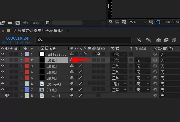Image resolution: width=180 pixels, height=122 pixels.
Task: Click always preview this view icon
Action: [x=111, y=22]
